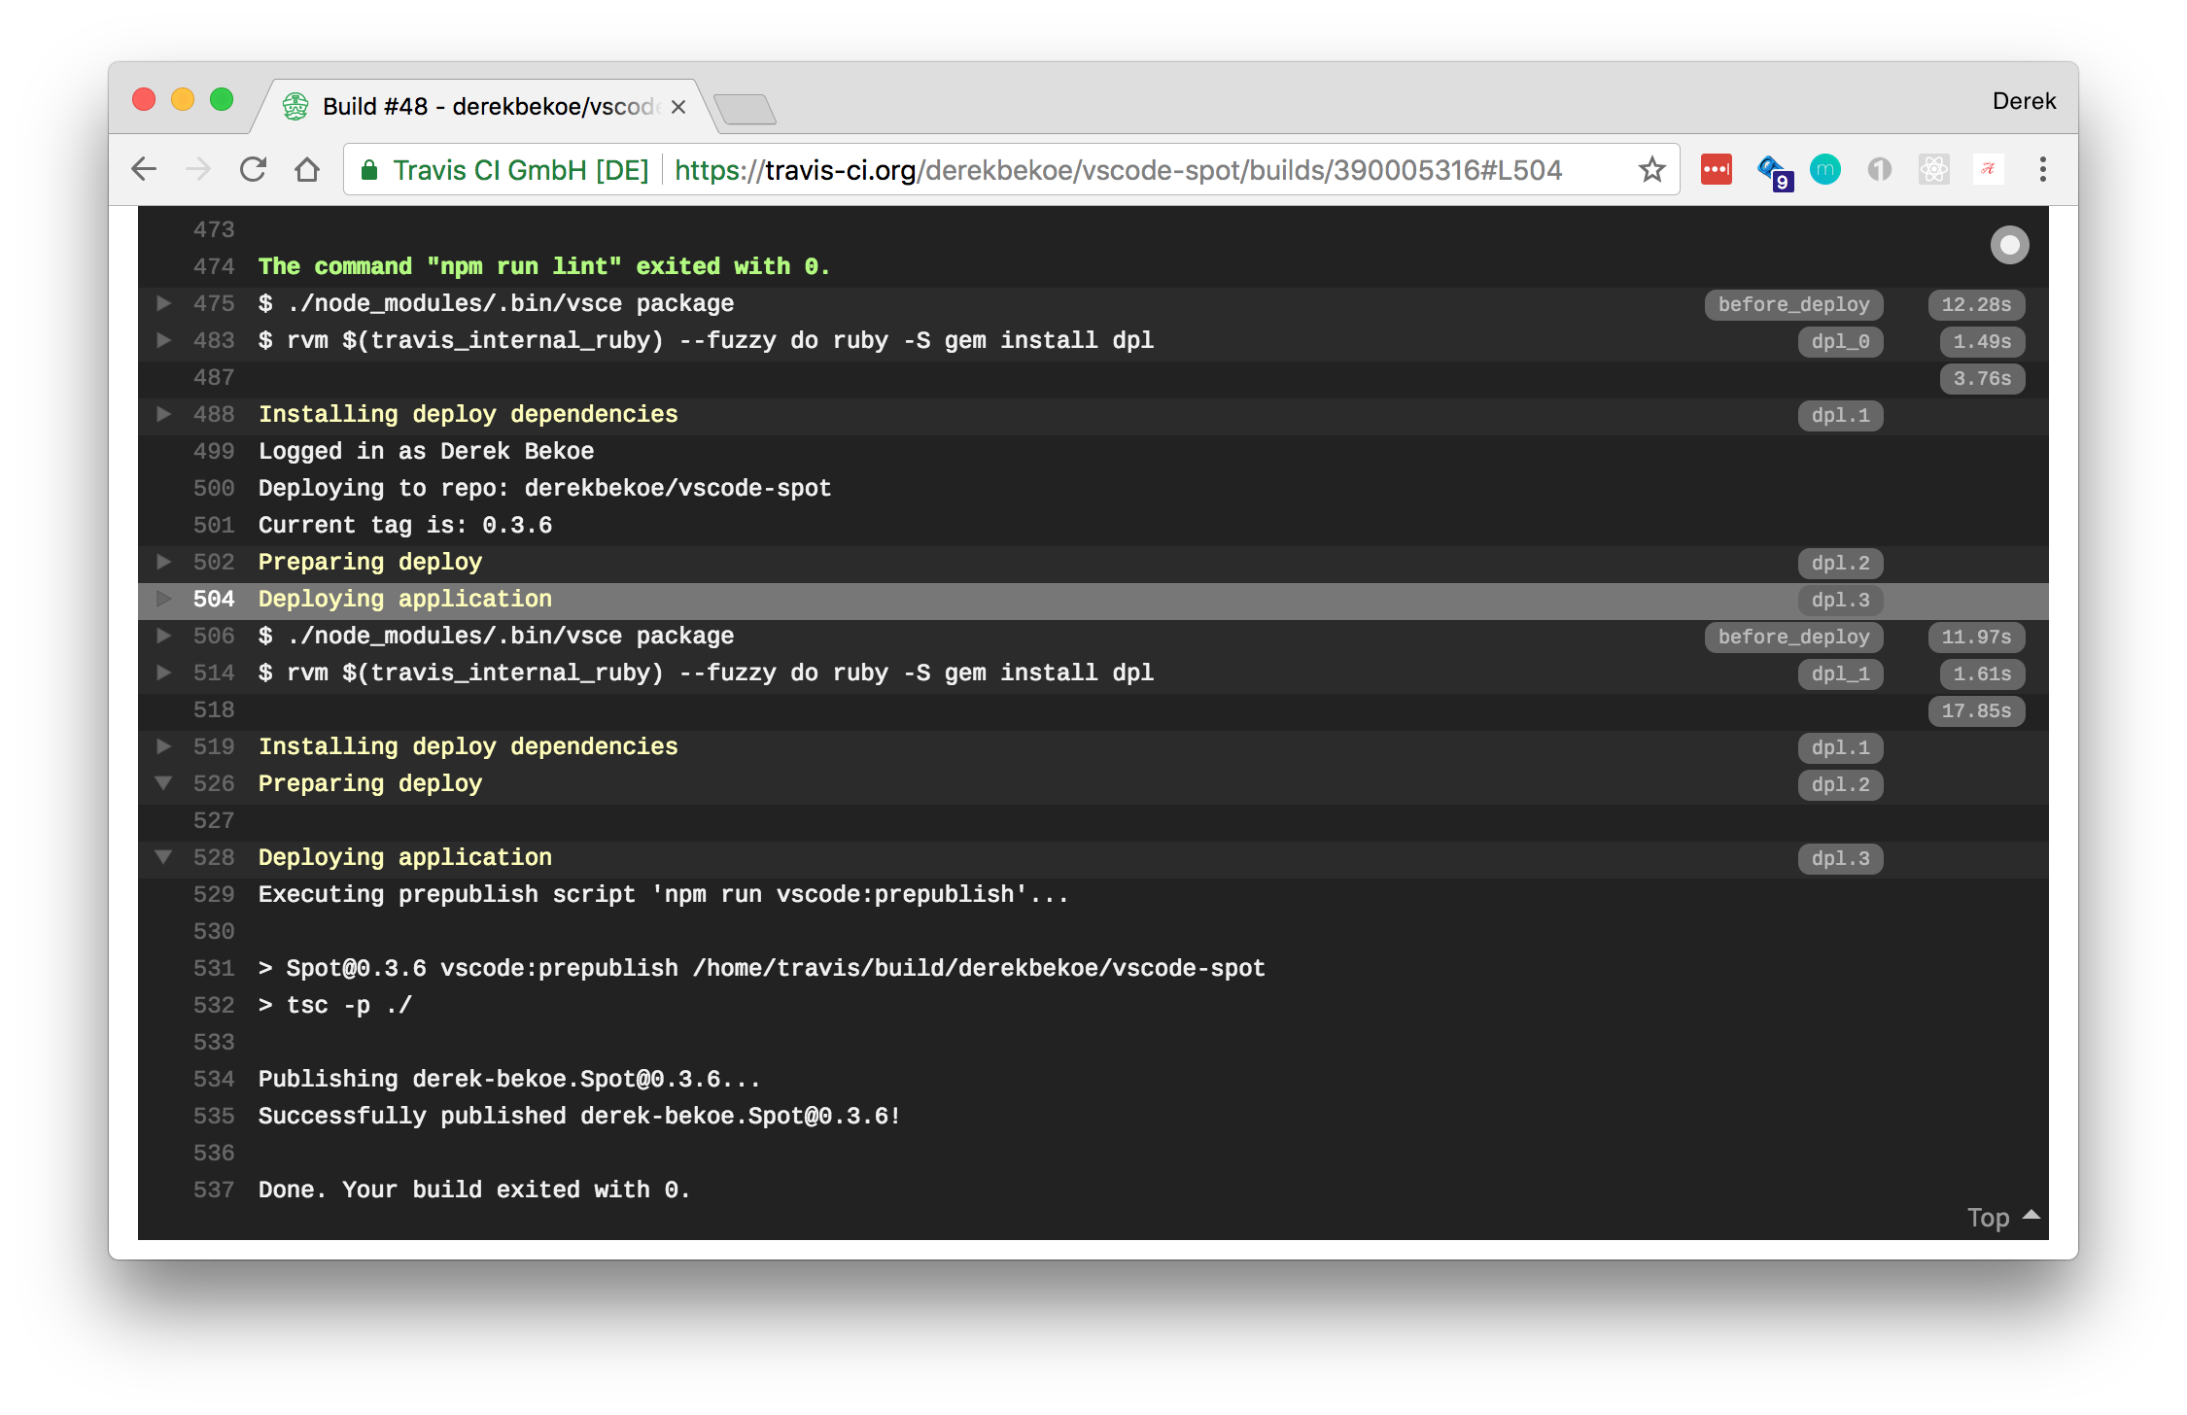Viewport: 2187px width, 1415px height.
Task: Collapse line 528 Deploying application fold
Action: [x=164, y=857]
